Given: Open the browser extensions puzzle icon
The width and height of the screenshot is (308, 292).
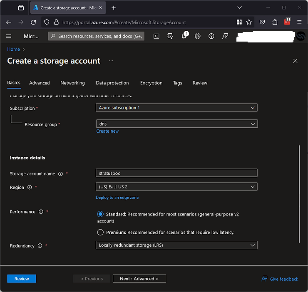Looking at the screenshot, I should tap(275, 22).
